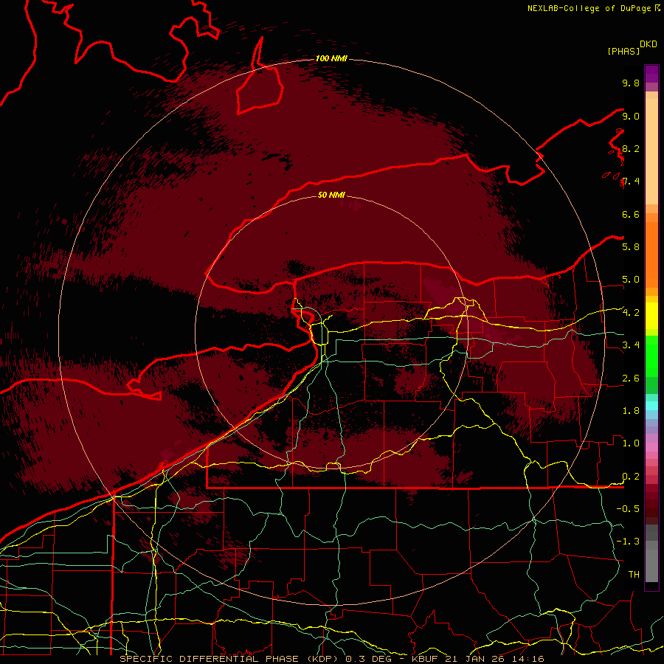664x664 pixels.
Task: Click the bright green segment of the color bar
Action: click(x=651, y=356)
